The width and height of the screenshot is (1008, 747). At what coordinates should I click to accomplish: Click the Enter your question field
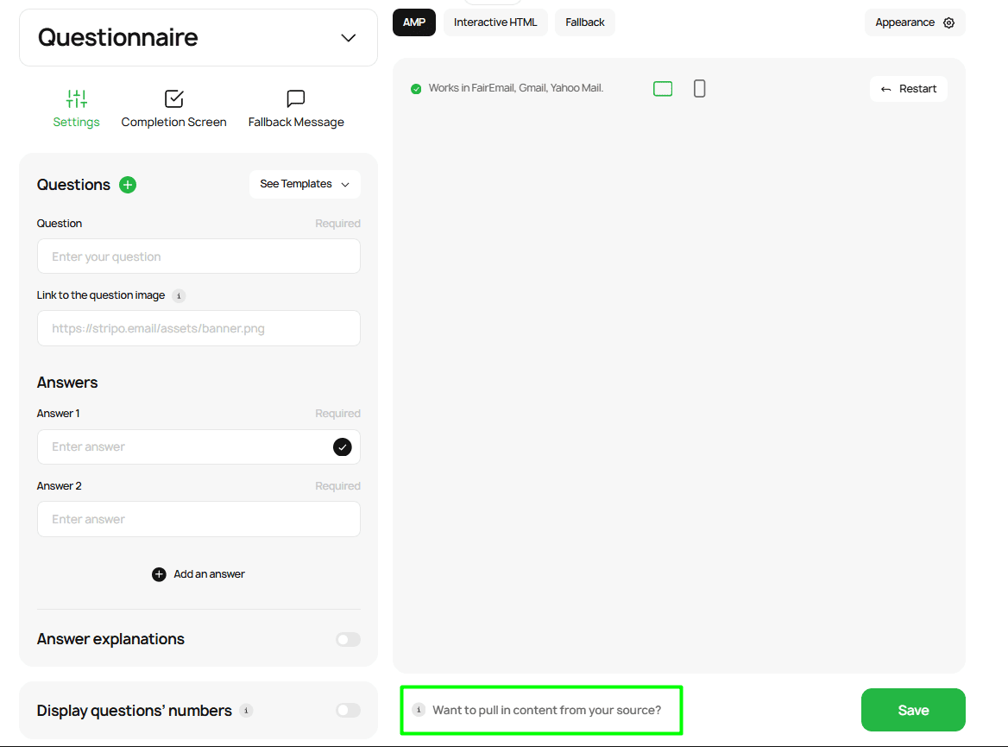click(x=198, y=256)
